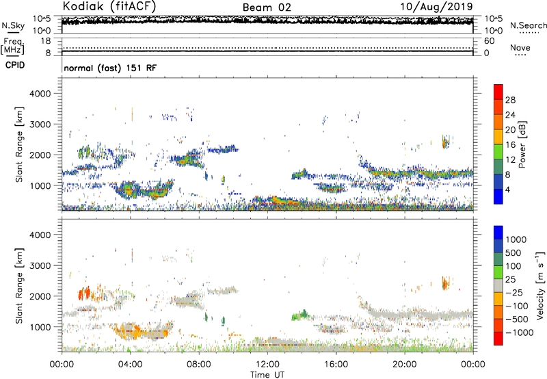Screen dimensions: 547x379
Task: Click the 'Beam 02' label
Action: pyautogui.click(x=267, y=8)
